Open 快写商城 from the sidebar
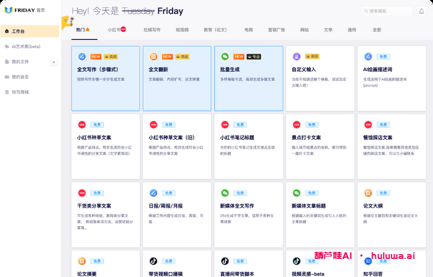The width and height of the screenshot is (433, 277). point(20,92)
